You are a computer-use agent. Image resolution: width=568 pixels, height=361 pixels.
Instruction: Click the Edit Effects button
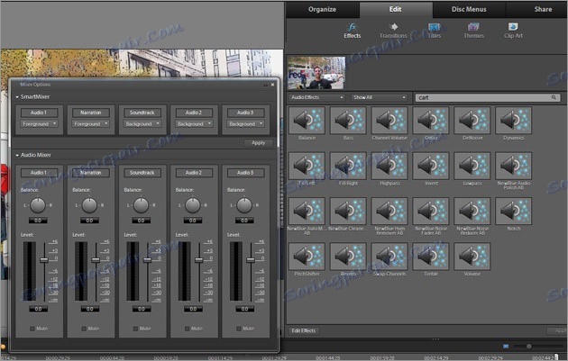(x=304, y=331)
